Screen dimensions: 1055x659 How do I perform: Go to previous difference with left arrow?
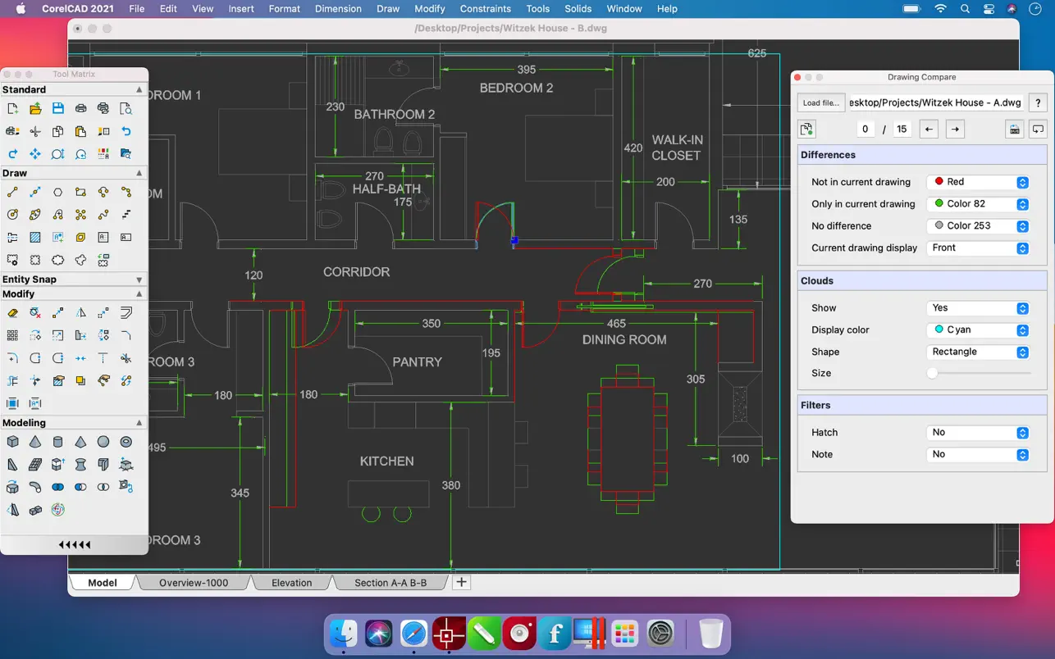click(x=929, y=129)
